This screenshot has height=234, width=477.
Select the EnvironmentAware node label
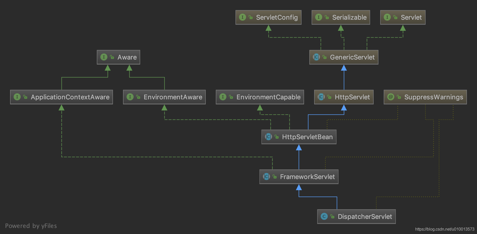[173, 97]
